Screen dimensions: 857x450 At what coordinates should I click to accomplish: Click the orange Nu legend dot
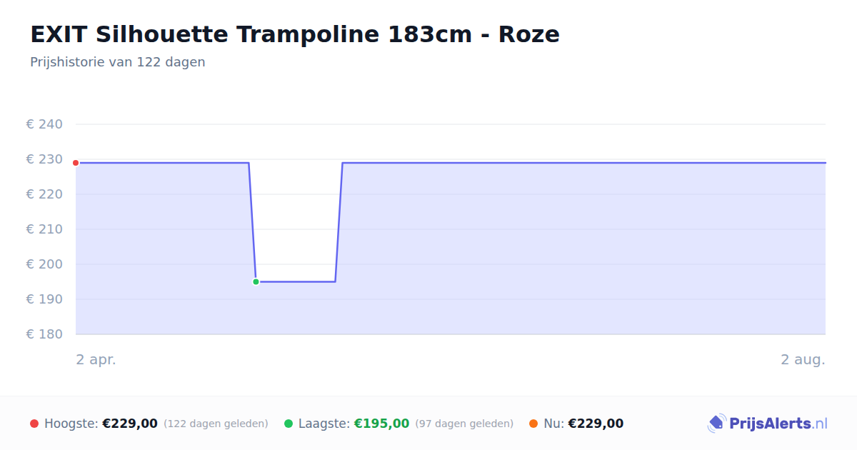[533, 424]
